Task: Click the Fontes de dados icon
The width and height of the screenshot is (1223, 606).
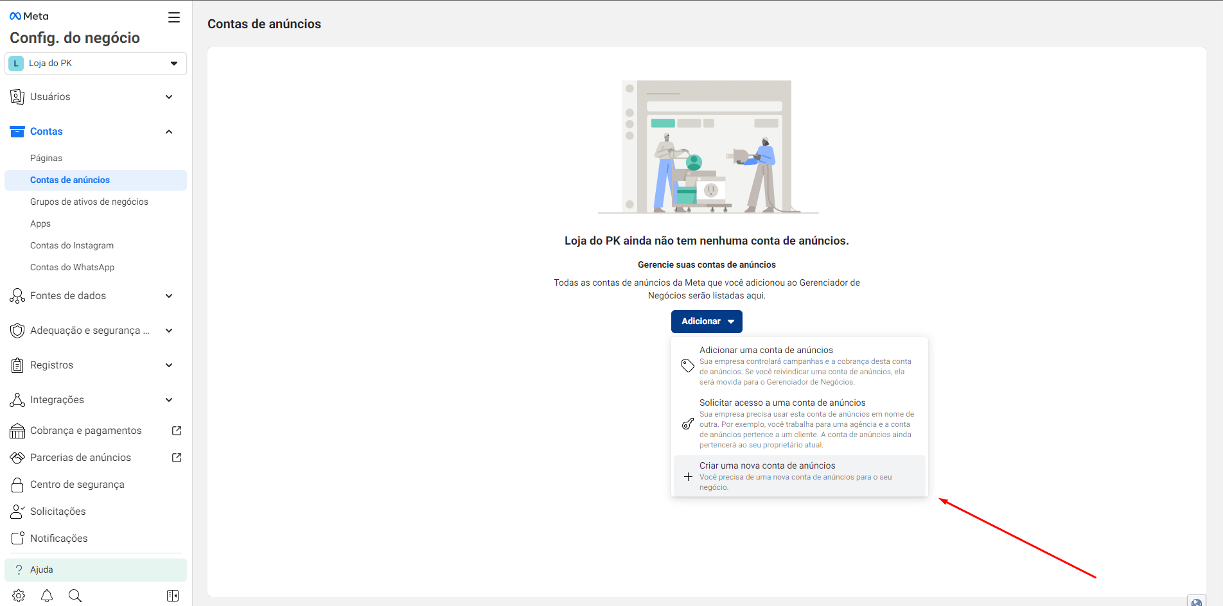Action: 17,296
